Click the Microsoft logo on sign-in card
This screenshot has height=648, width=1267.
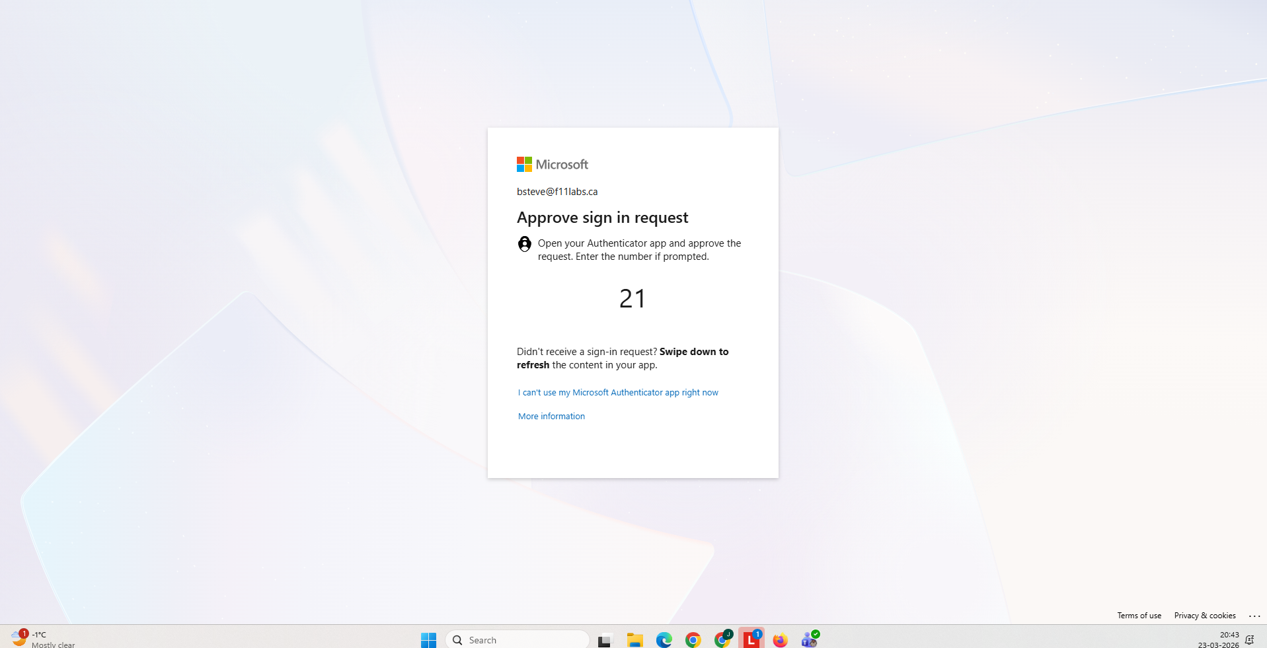click(x=552, y=165)
